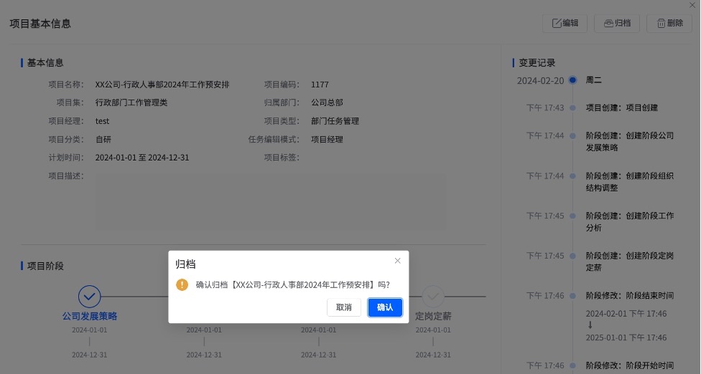
Task: Click the project code value 1177
Action: point(320,85)
